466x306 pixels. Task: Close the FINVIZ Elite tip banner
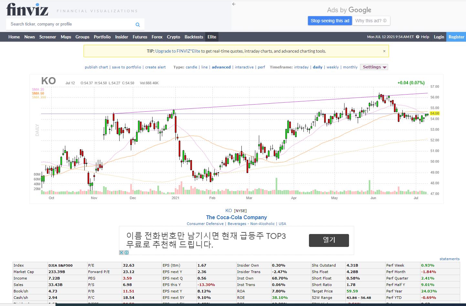coord(384,51)
